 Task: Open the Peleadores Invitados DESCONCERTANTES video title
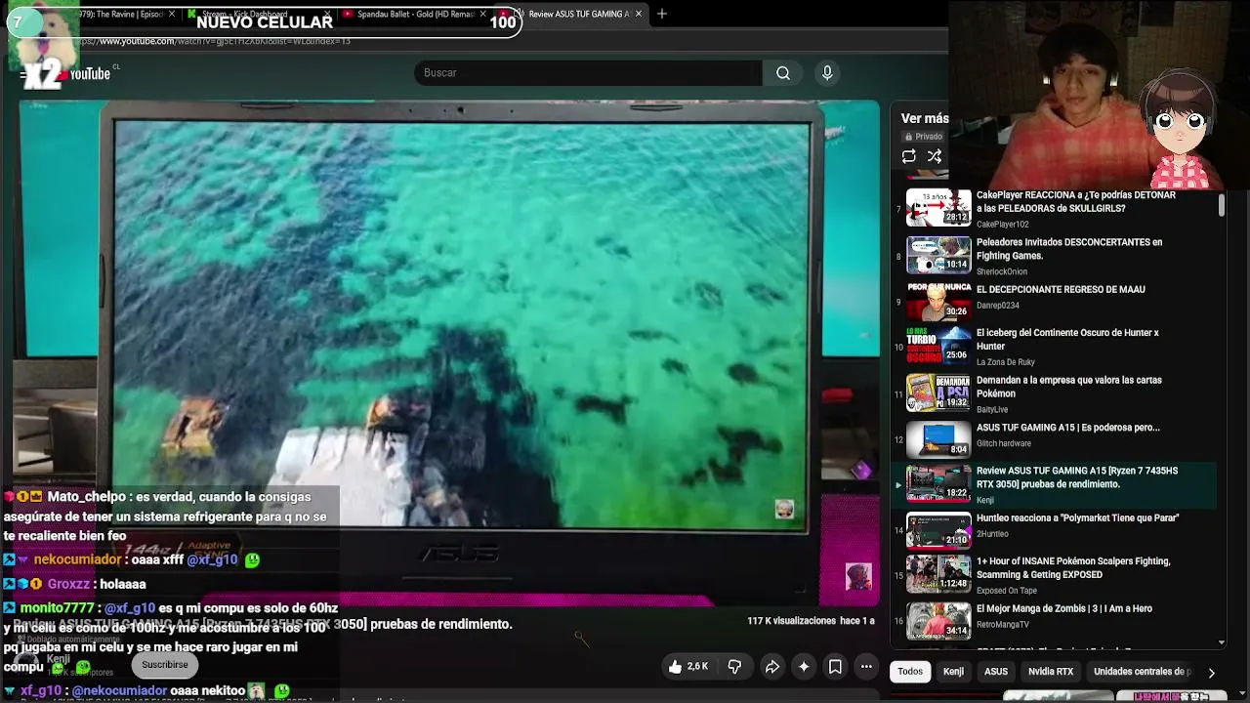pos(1069,248)
